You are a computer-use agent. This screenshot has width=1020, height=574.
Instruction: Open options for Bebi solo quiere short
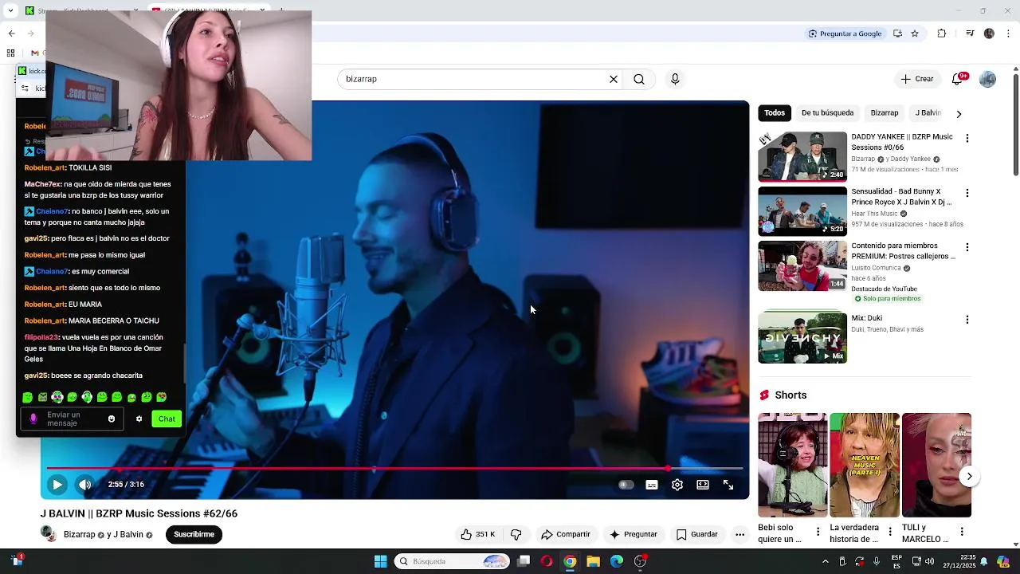[818, 532]
